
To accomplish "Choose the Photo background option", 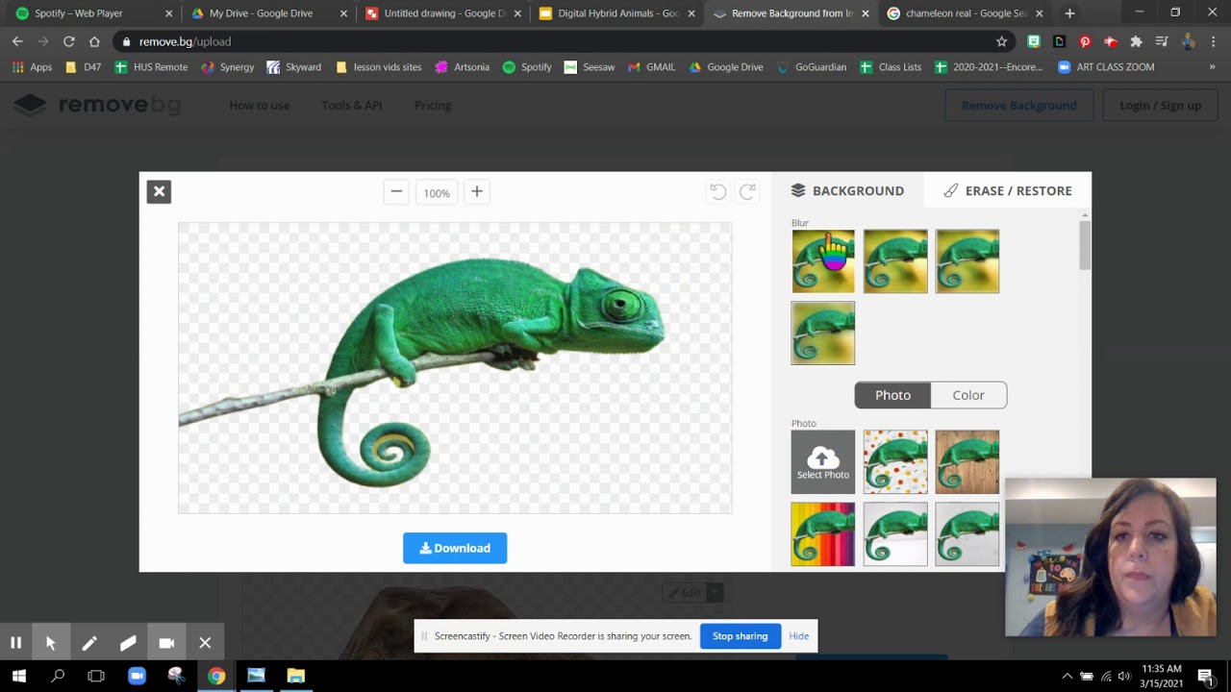I will (x=892, y=395).
